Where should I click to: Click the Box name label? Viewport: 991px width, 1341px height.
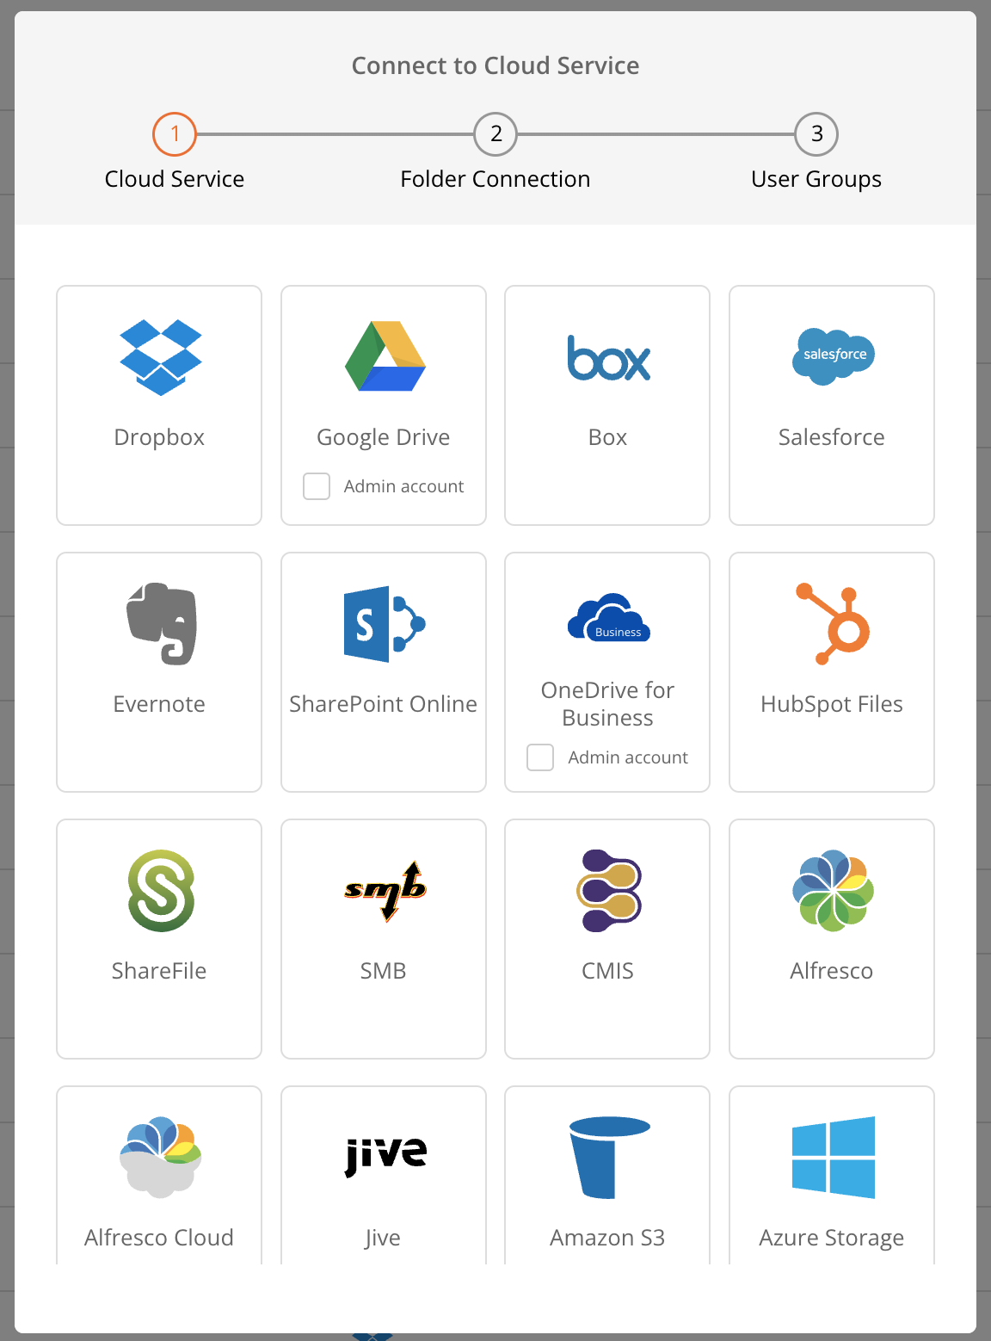tap(607, 437)
